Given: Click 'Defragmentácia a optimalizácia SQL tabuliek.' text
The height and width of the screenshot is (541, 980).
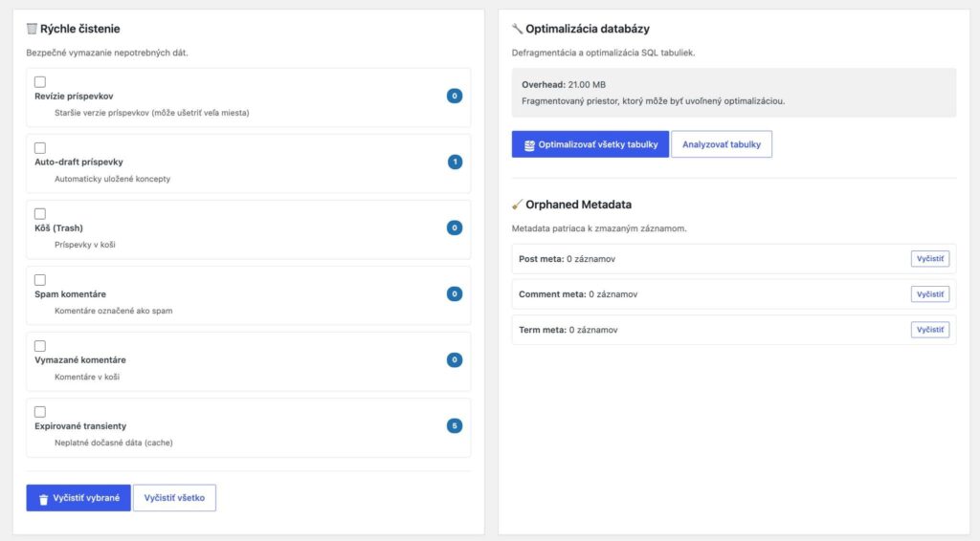Looking at the screenshot, I should coord(603,53).
